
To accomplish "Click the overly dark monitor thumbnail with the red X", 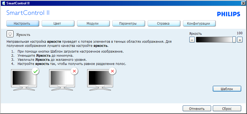I will pos(101,80).
